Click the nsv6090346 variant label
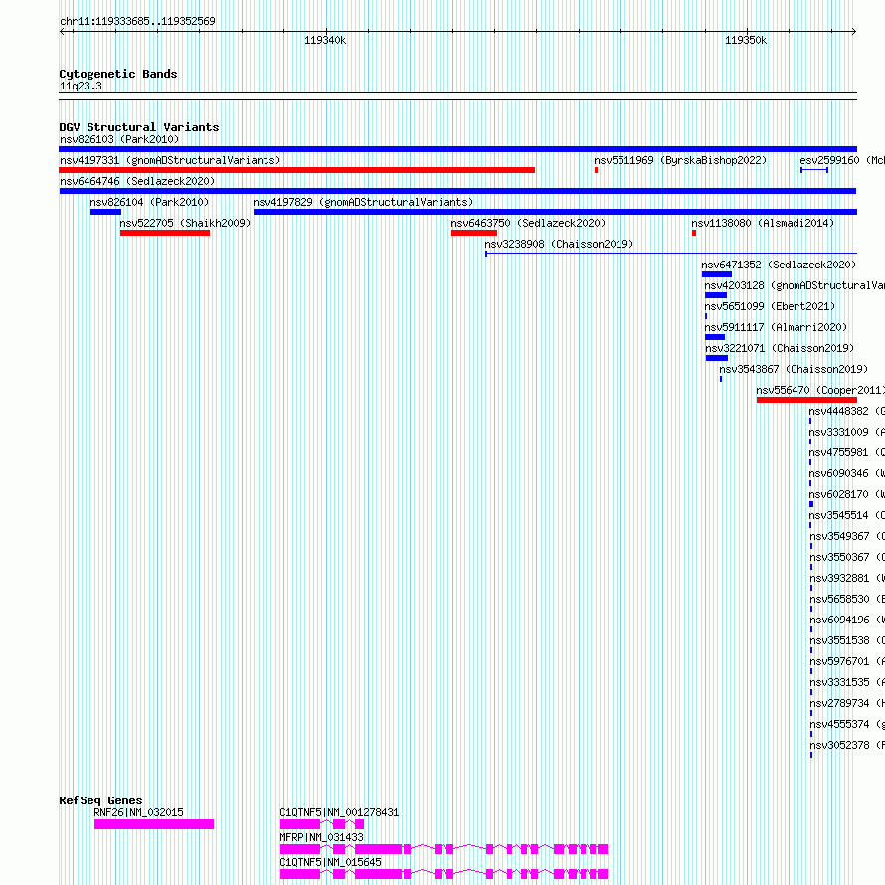Viewport: 885px width, 885px height. (846, 473)
